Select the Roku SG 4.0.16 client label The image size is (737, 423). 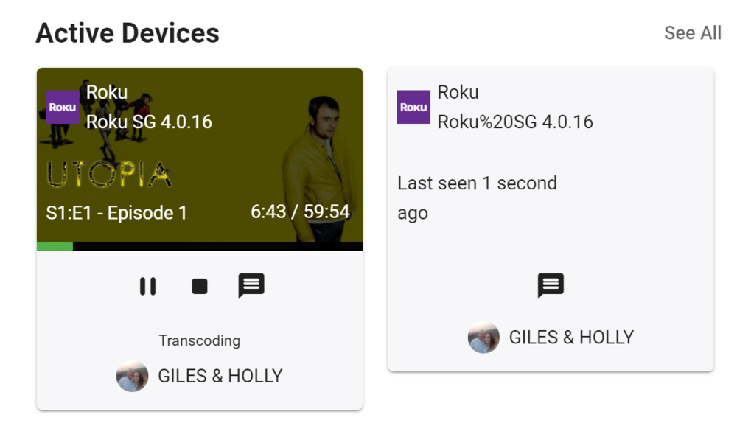tap(149, 122)
